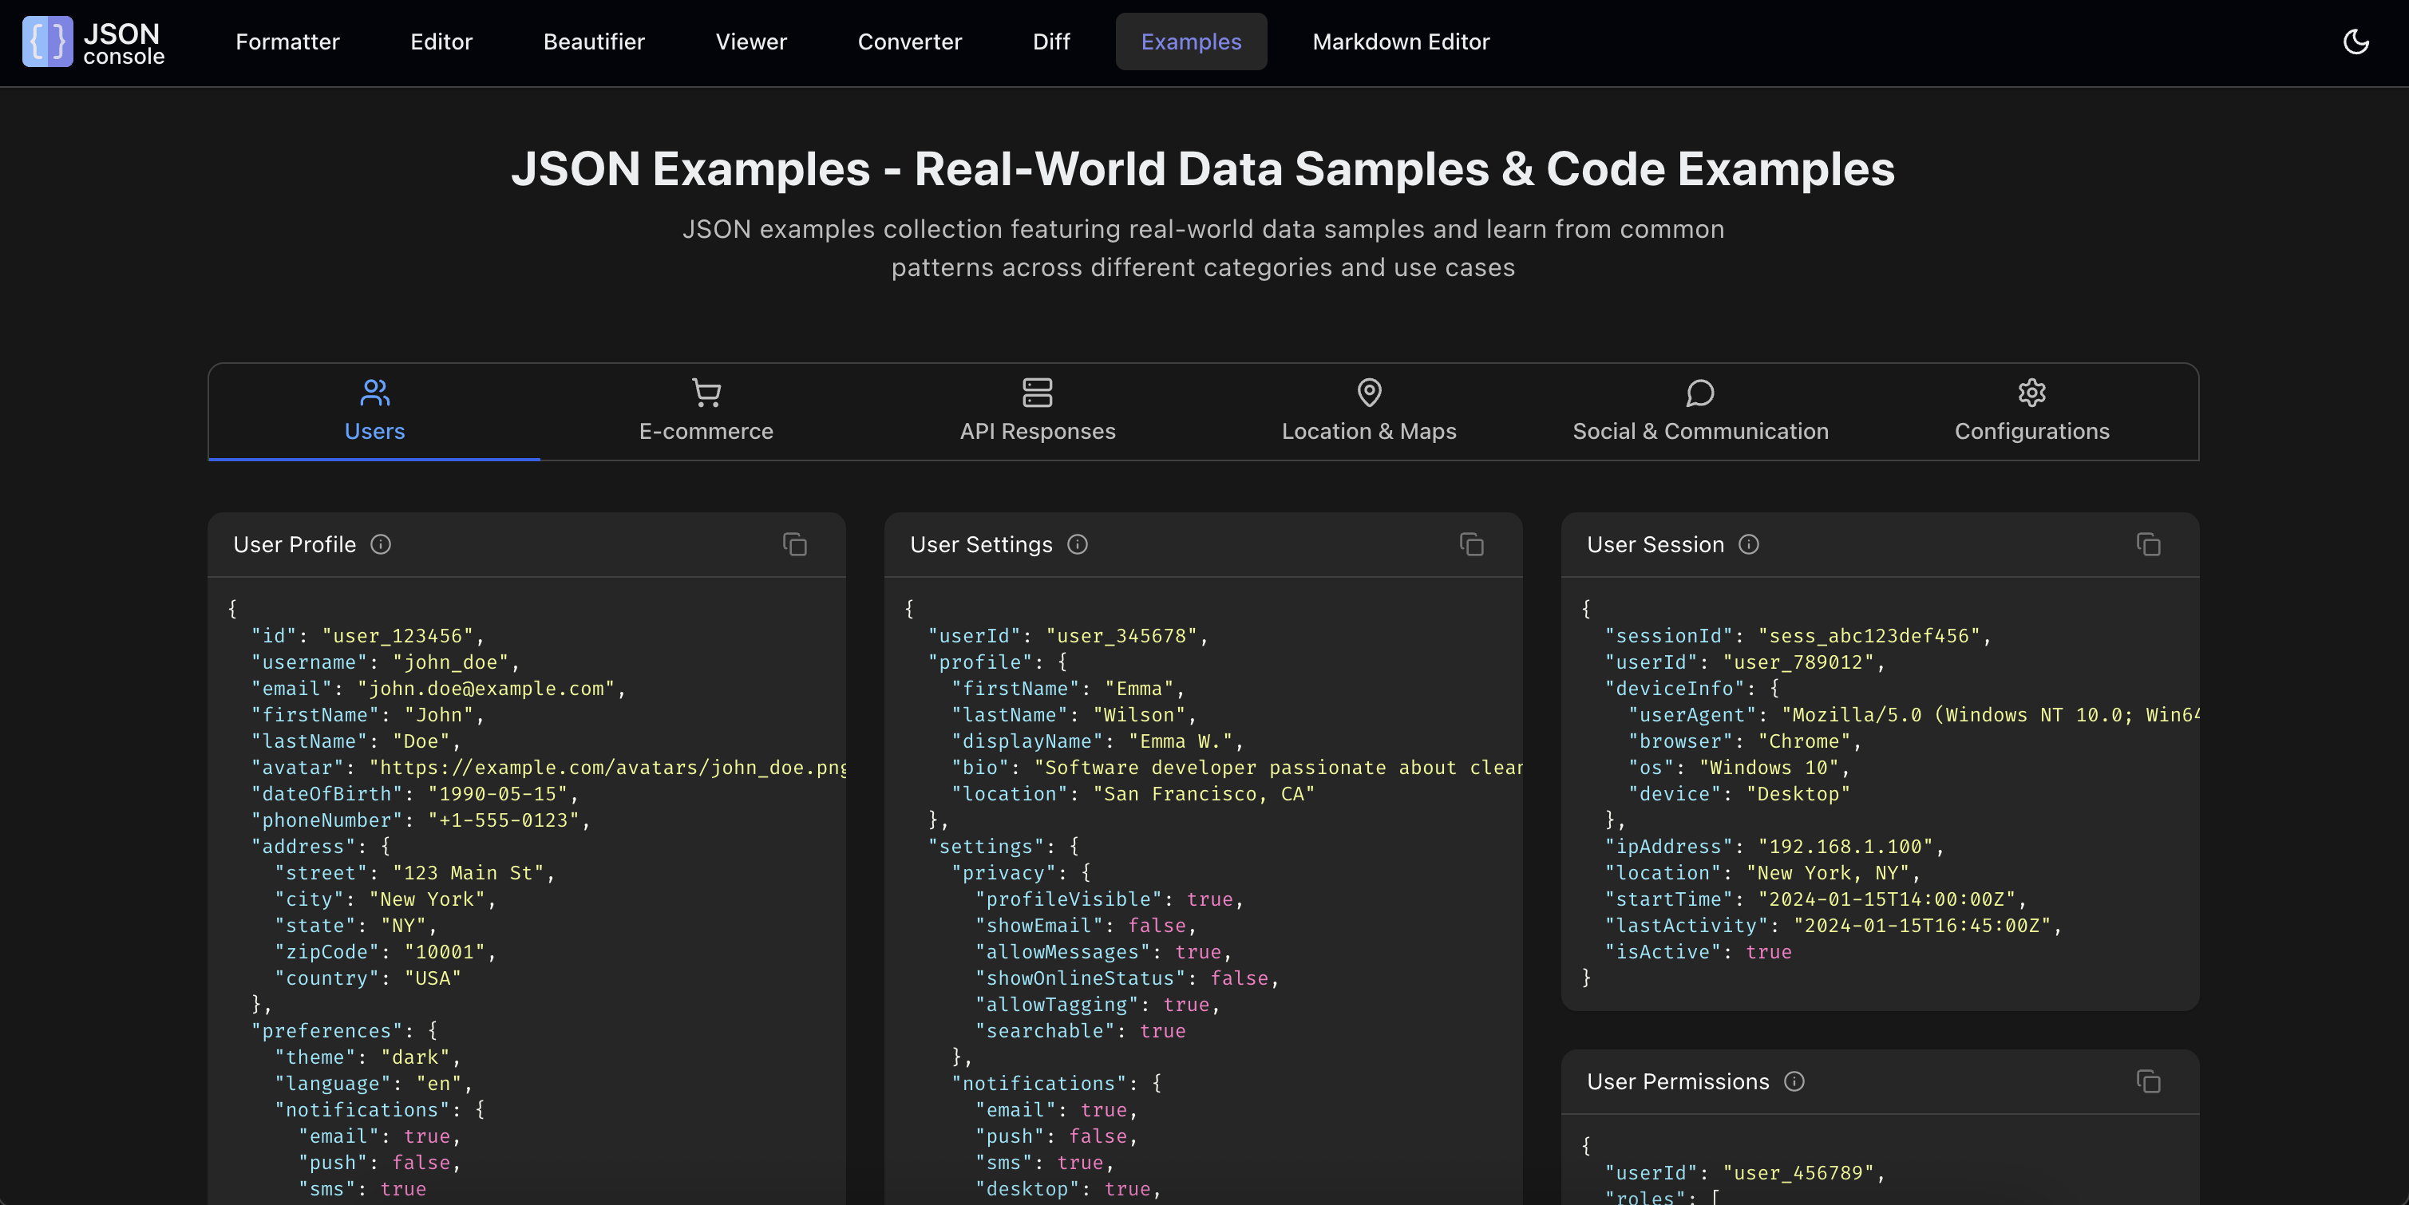Click the "2024-01-15T14:00:00Z" startTime value
The image size is (2409, 1205).
click(1886, 899)
